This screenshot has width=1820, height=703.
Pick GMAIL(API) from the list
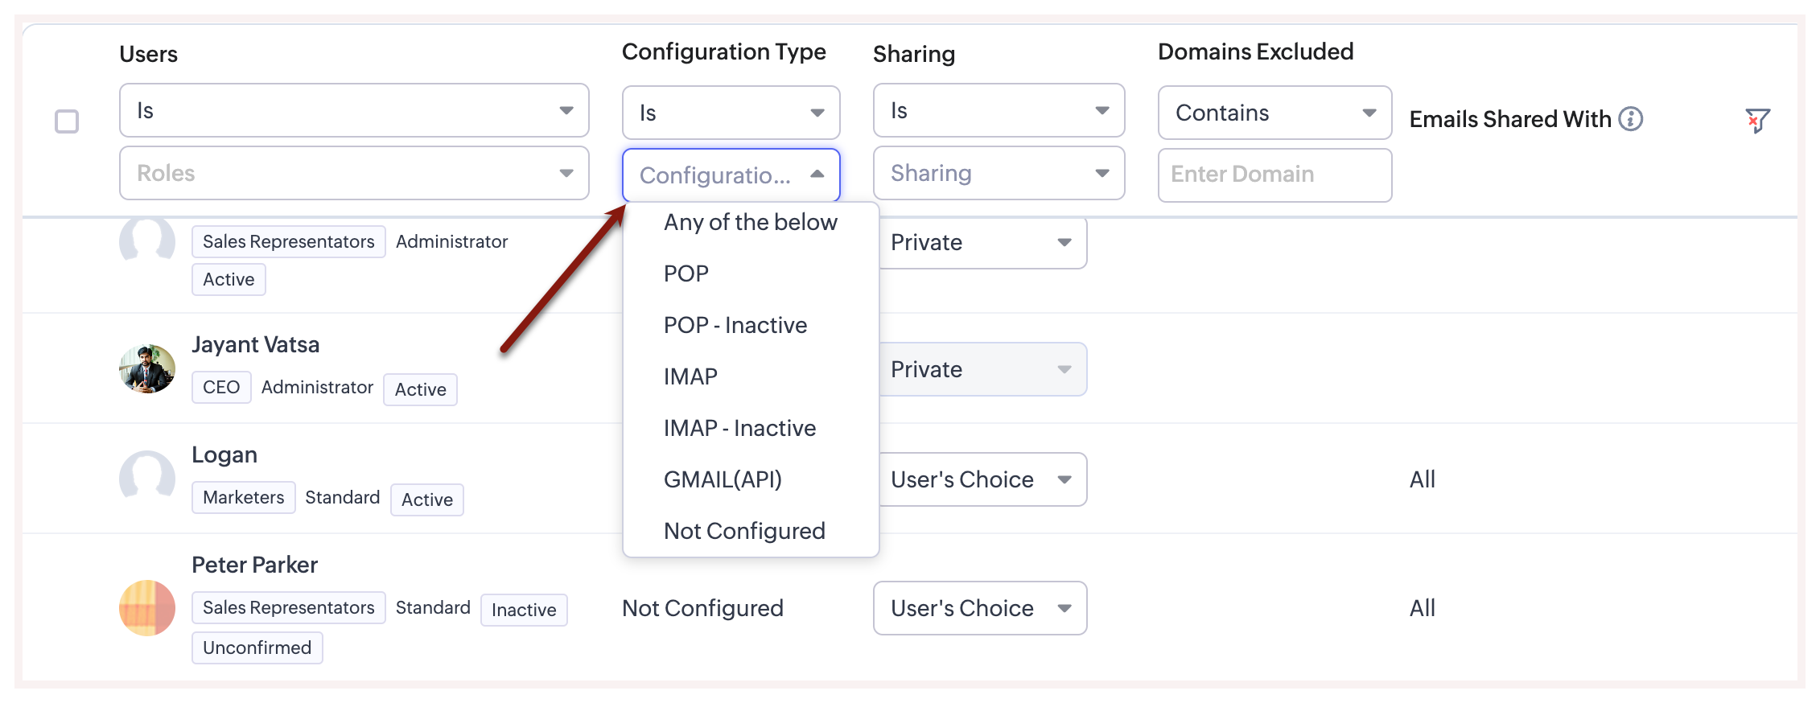click(723, 479)
